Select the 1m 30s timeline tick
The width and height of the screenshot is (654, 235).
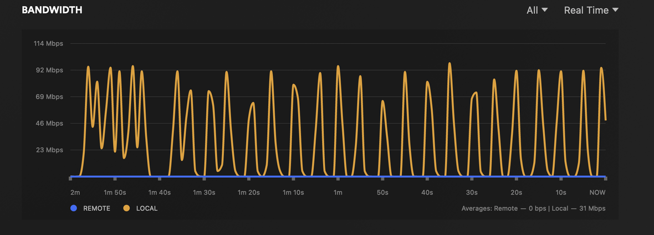204,178
